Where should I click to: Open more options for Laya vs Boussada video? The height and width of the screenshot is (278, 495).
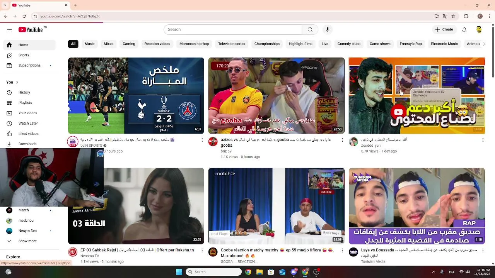(483, 250)
